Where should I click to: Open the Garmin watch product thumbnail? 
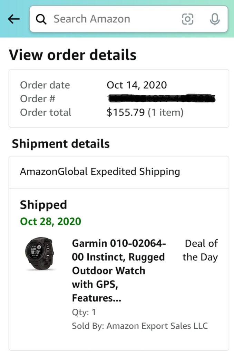(x=39, y=253)
